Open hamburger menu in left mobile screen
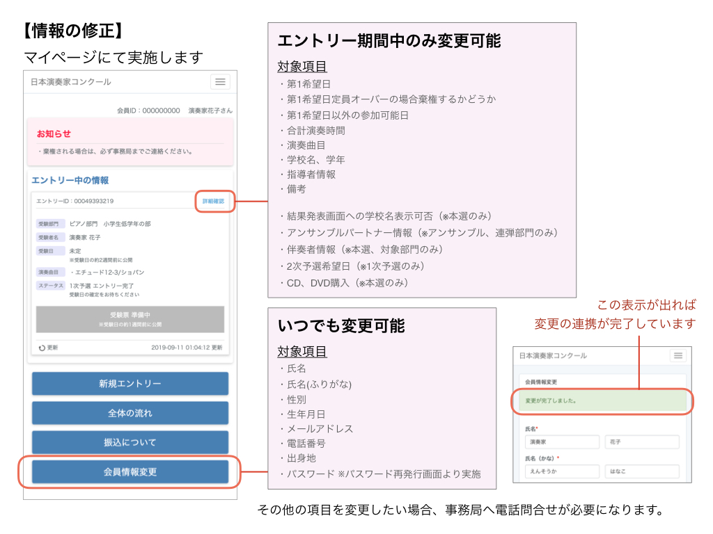Screen dimensions: 713x534 coord(220,82)
